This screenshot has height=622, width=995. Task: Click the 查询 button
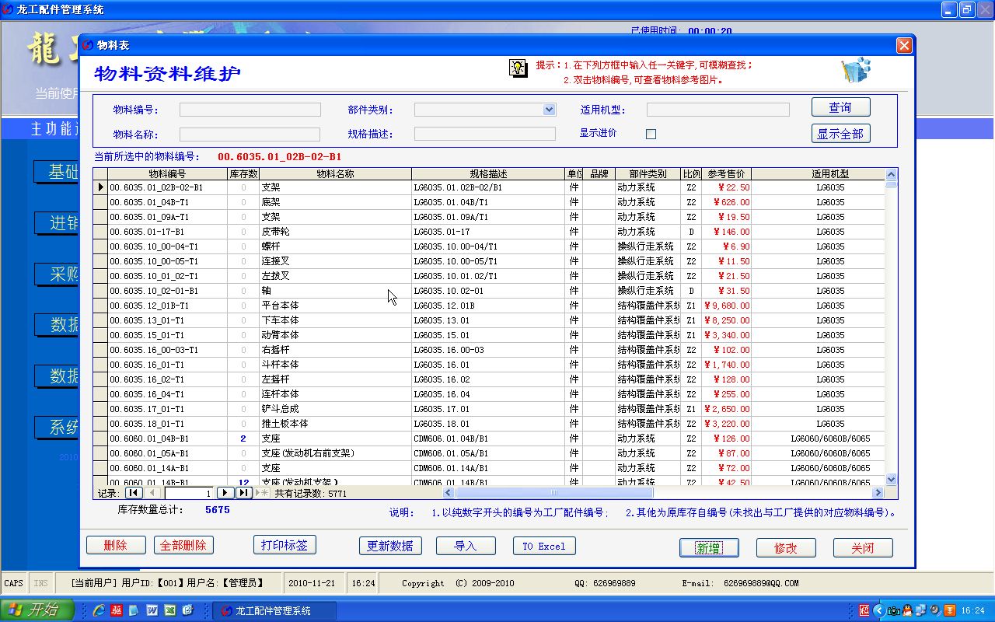(x=840, y=107)
